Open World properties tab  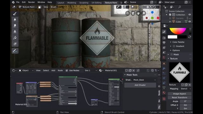164,57
